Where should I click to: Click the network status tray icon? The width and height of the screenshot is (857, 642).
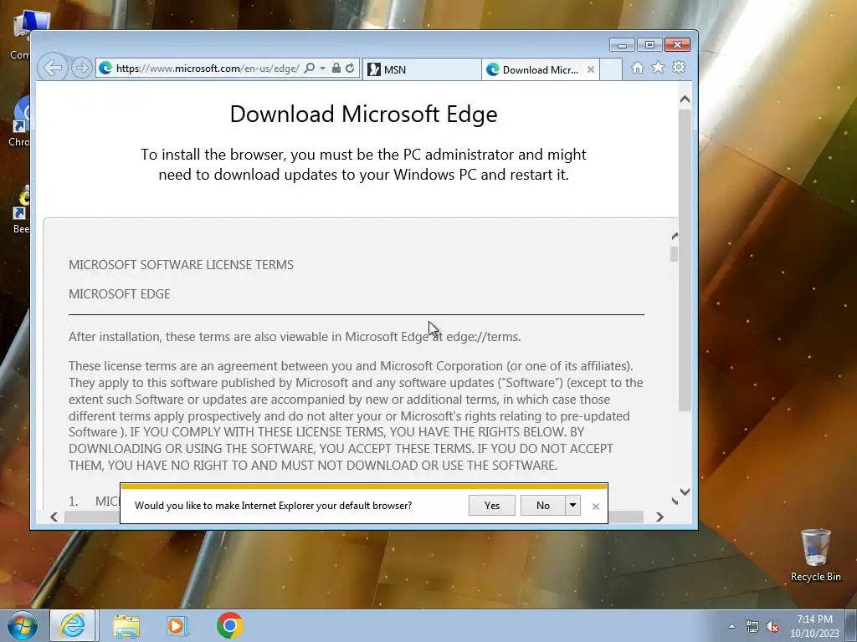click(x=752, y=627)
